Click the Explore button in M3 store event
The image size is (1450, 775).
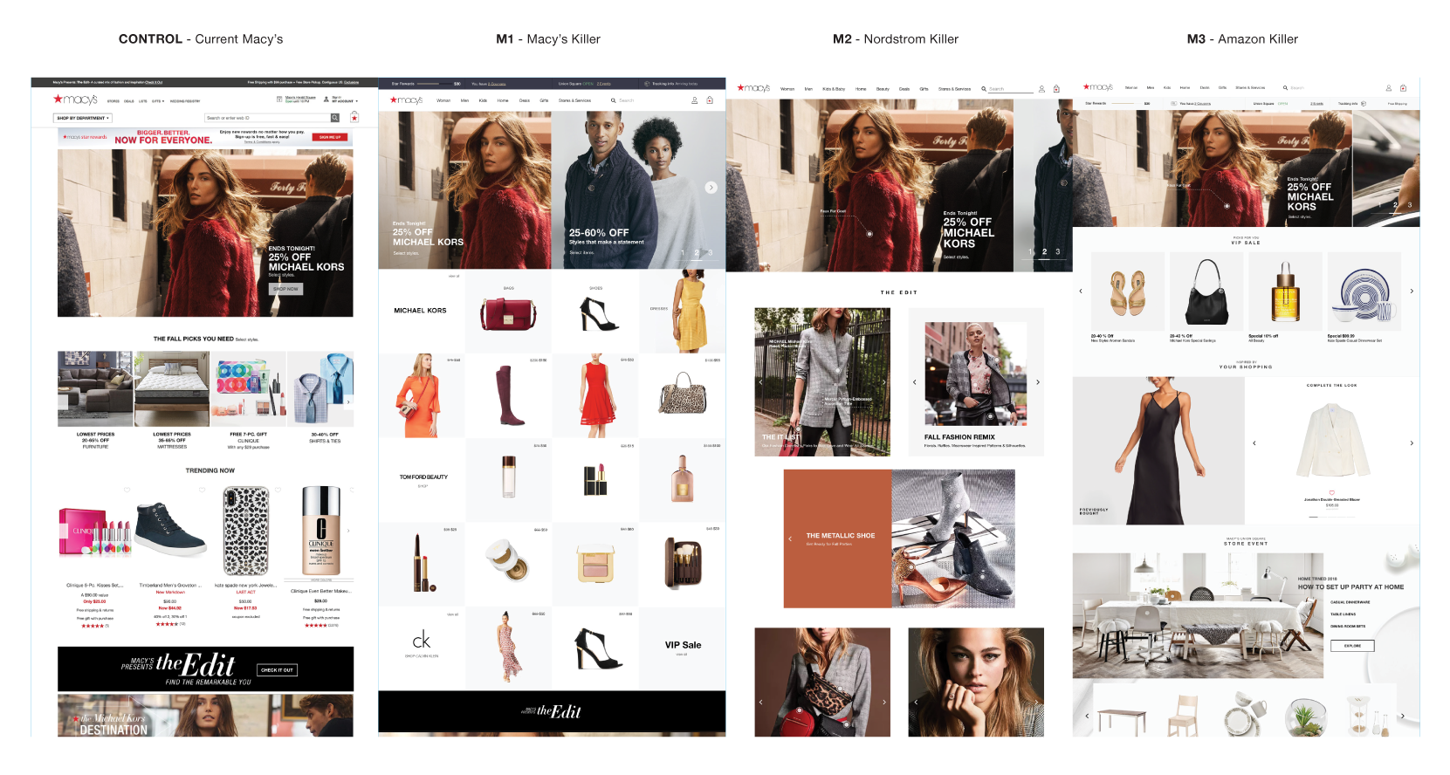(x=1352, y=646)
